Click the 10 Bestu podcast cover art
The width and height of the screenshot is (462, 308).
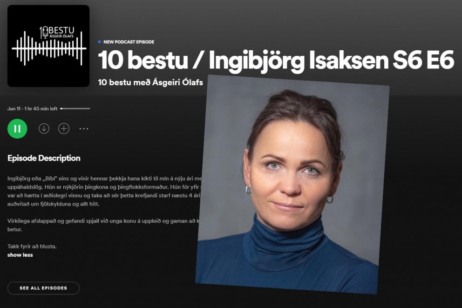point(48,46)
